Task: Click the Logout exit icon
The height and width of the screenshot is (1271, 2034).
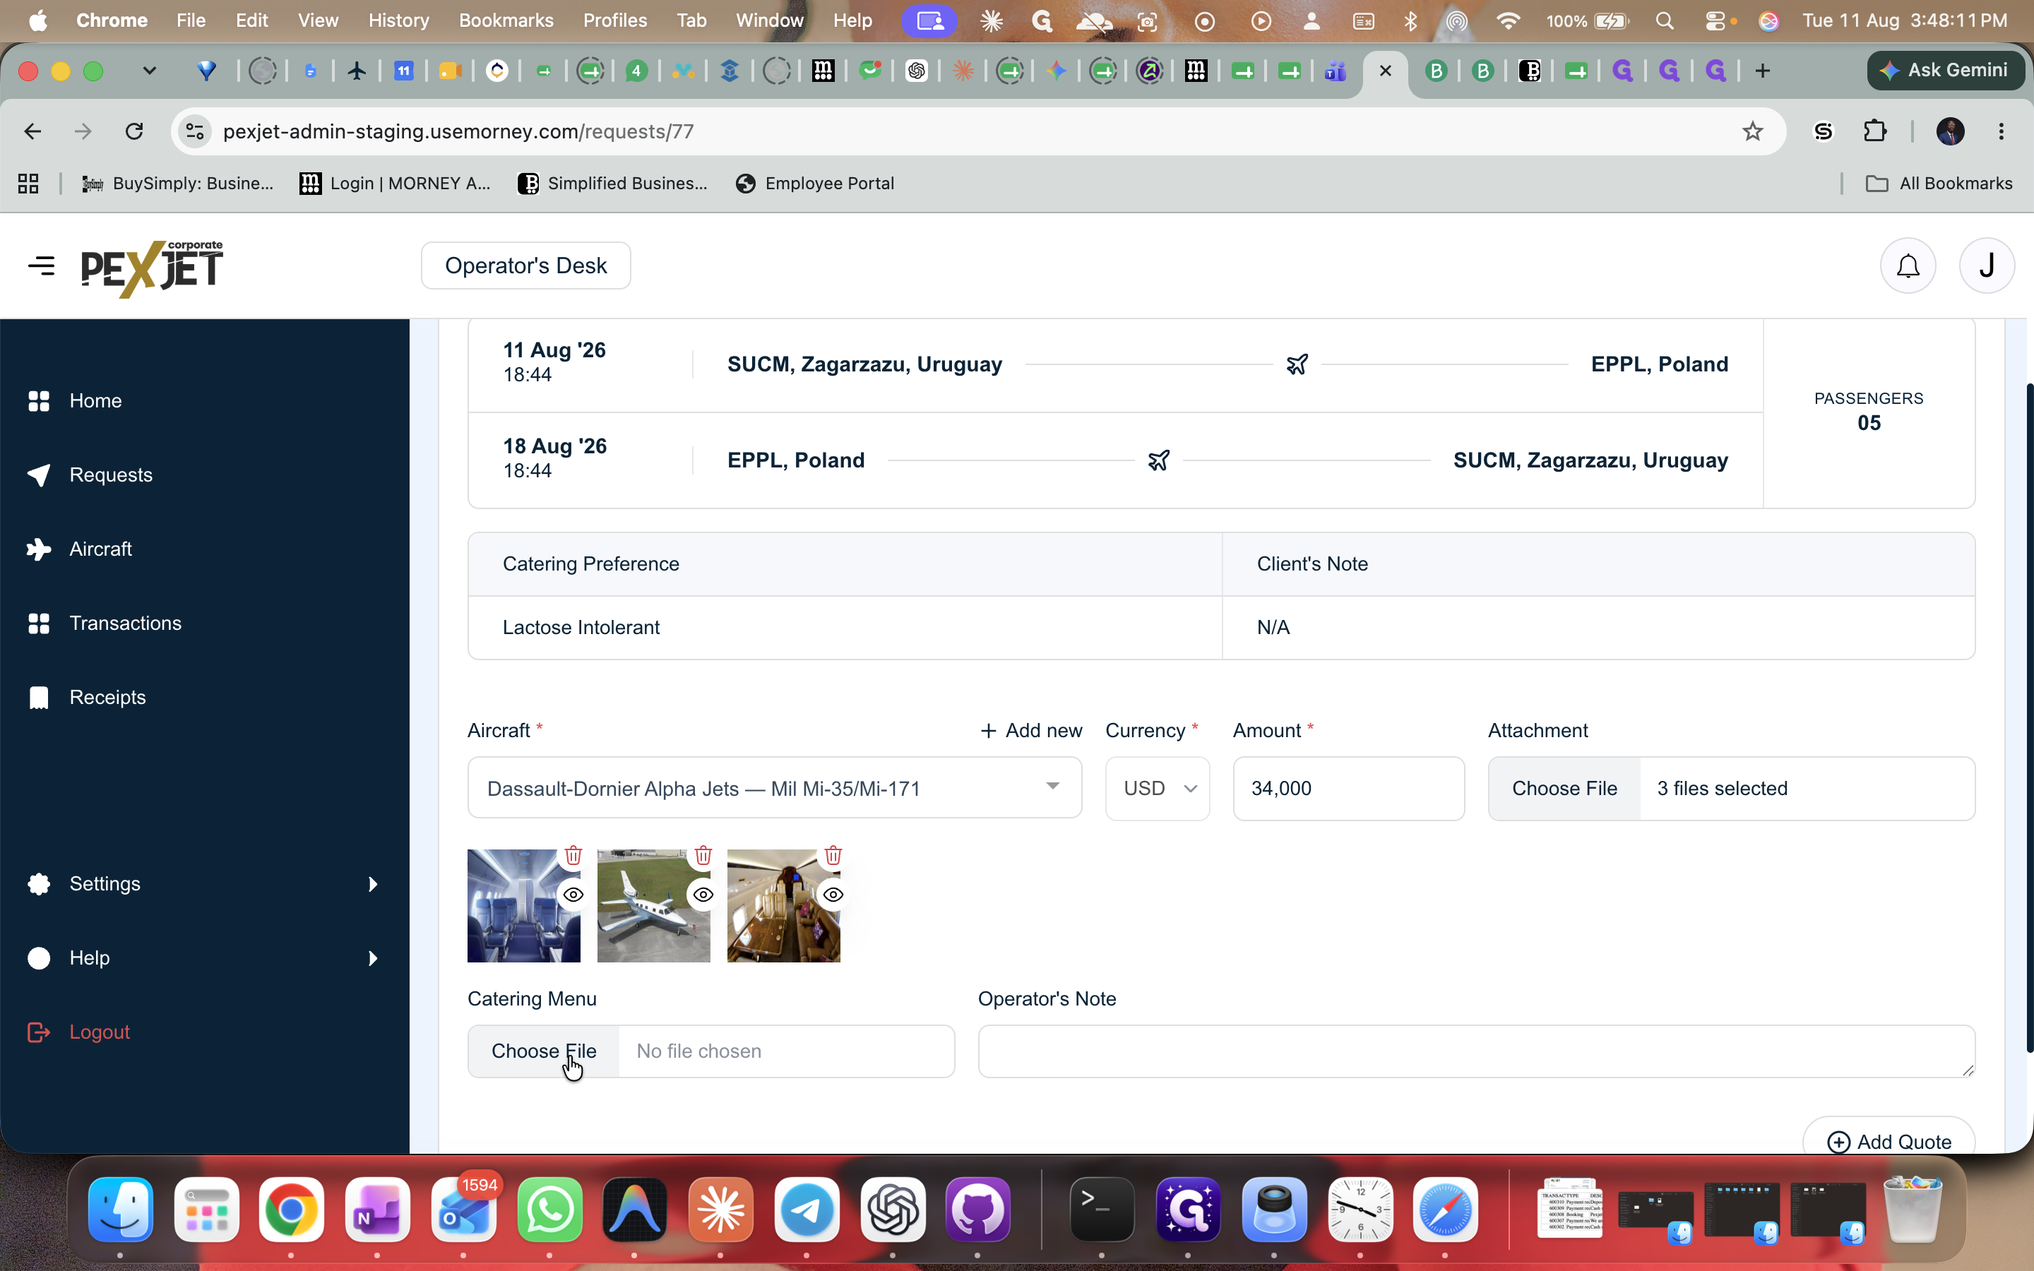Action: point(39,1032)
